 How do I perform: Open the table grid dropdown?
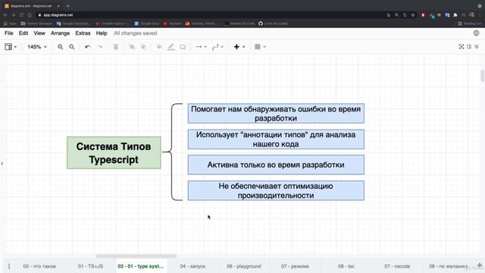(260, 47)
